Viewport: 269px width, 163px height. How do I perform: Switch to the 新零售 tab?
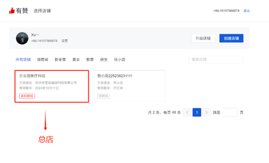tap(60, 59)
